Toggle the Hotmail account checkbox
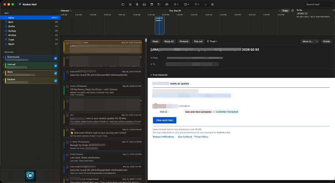The height and width of the screenshot is (183, 335). 56,65
